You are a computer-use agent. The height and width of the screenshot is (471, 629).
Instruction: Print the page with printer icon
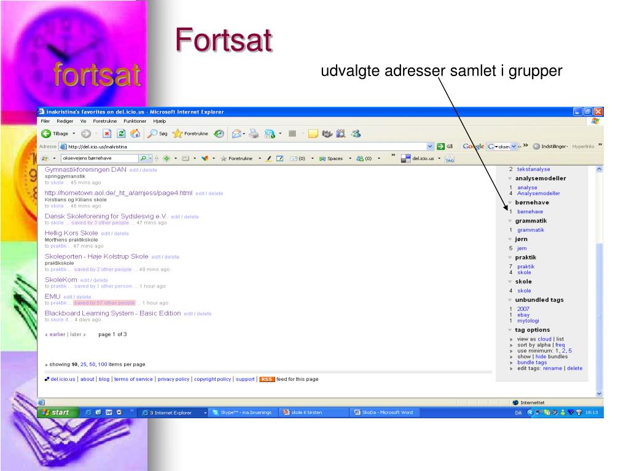pyautogui.click(x=254, y=134)
